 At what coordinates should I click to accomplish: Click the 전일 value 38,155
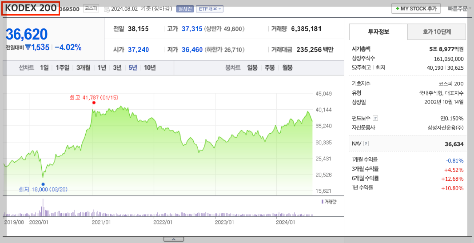point(138,29)
